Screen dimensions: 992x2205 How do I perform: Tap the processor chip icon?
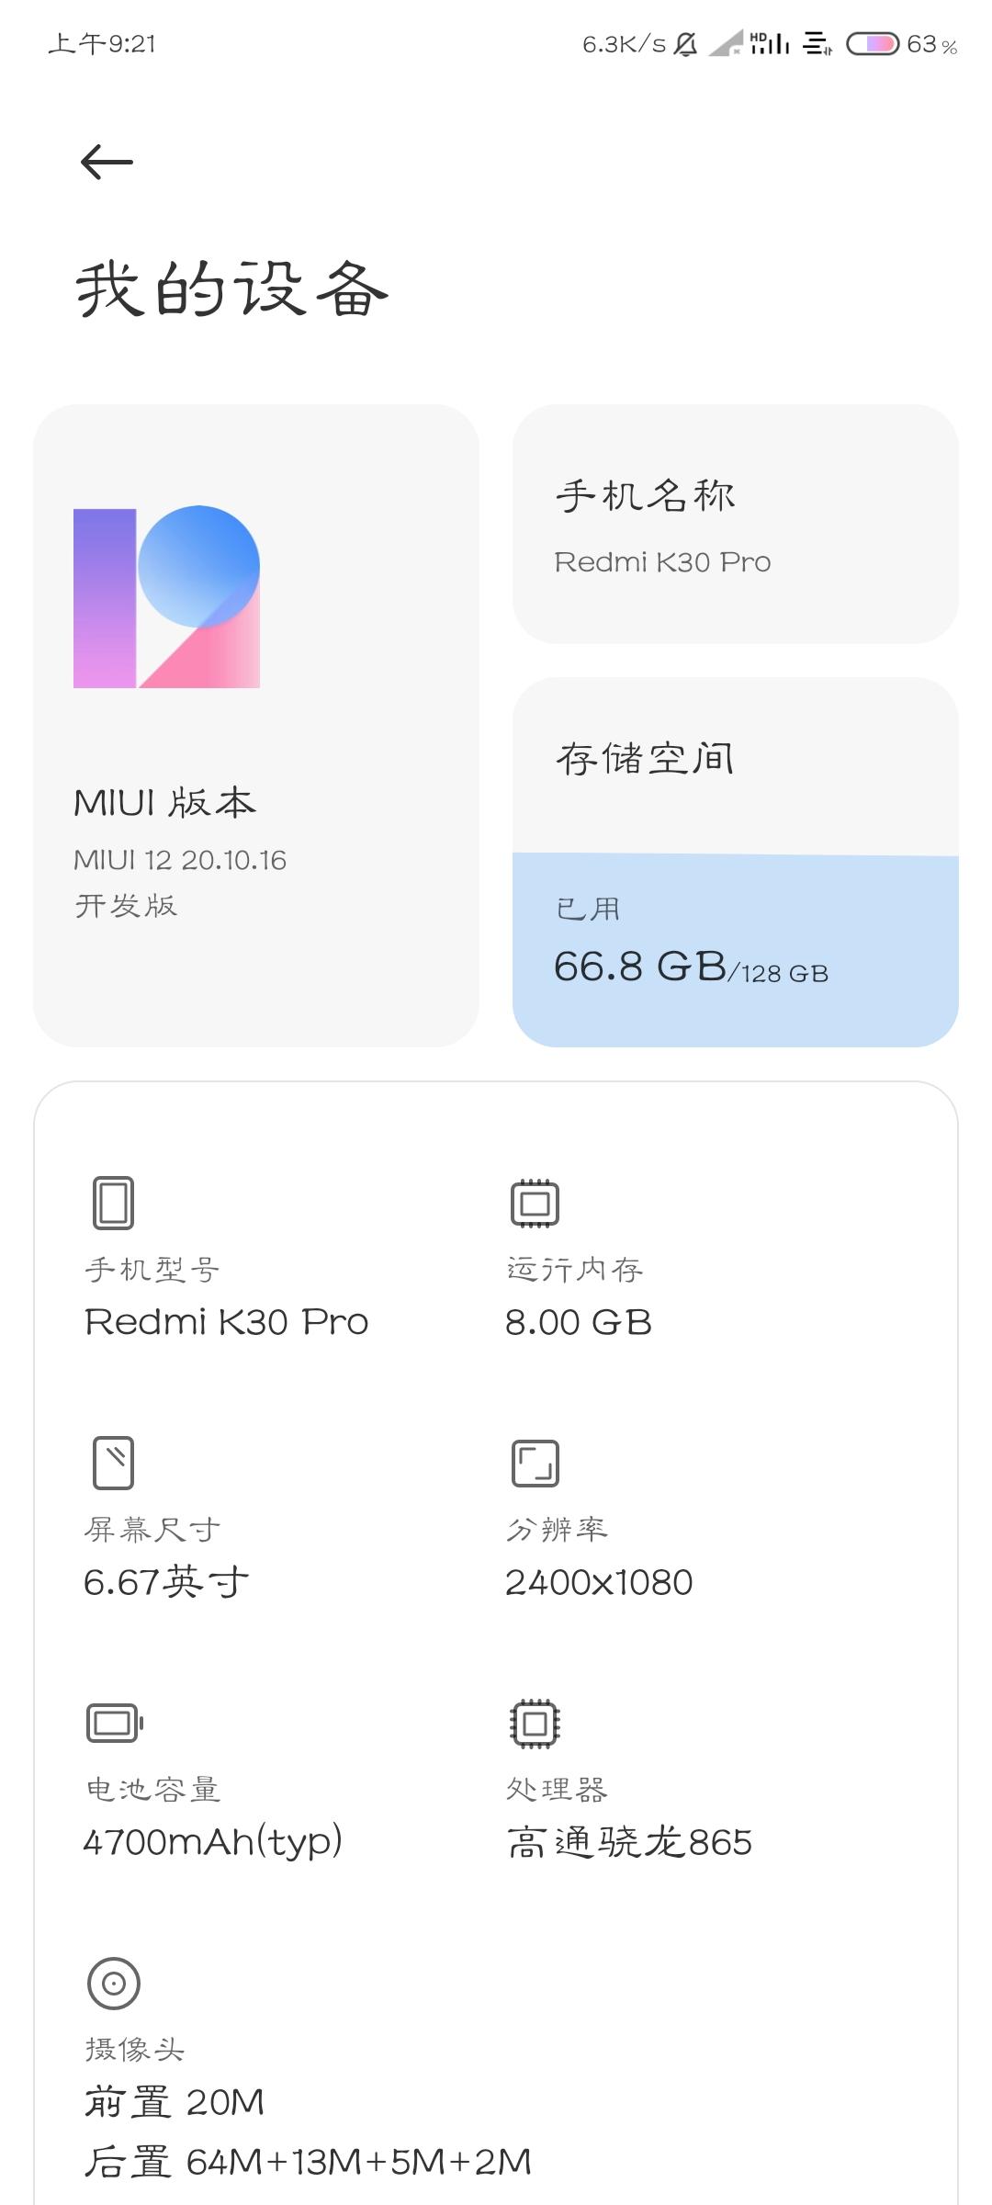(x=535, y=1723)
